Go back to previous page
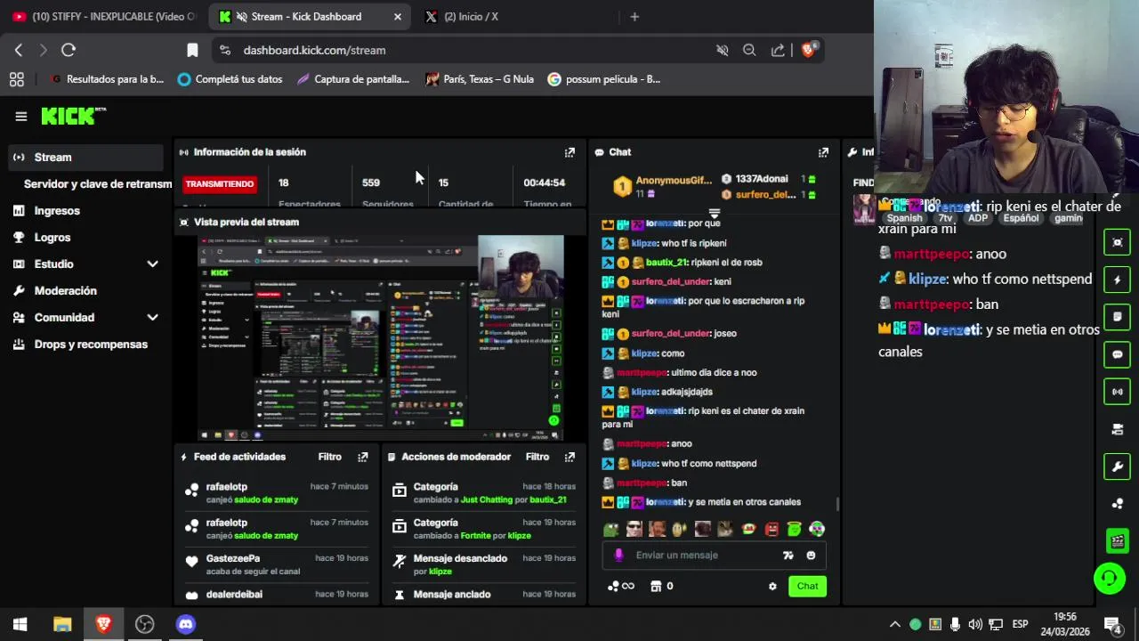Screen dimensions: 1139x641 point(19,51)
